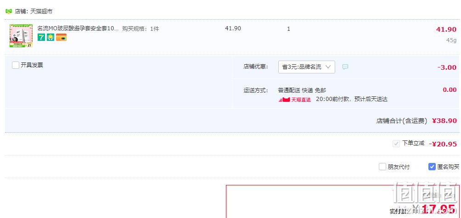Click the 店铺合计(含运费) label
Image resolution: width=461 pixels, height=218 pixels.
coord(402,121)
